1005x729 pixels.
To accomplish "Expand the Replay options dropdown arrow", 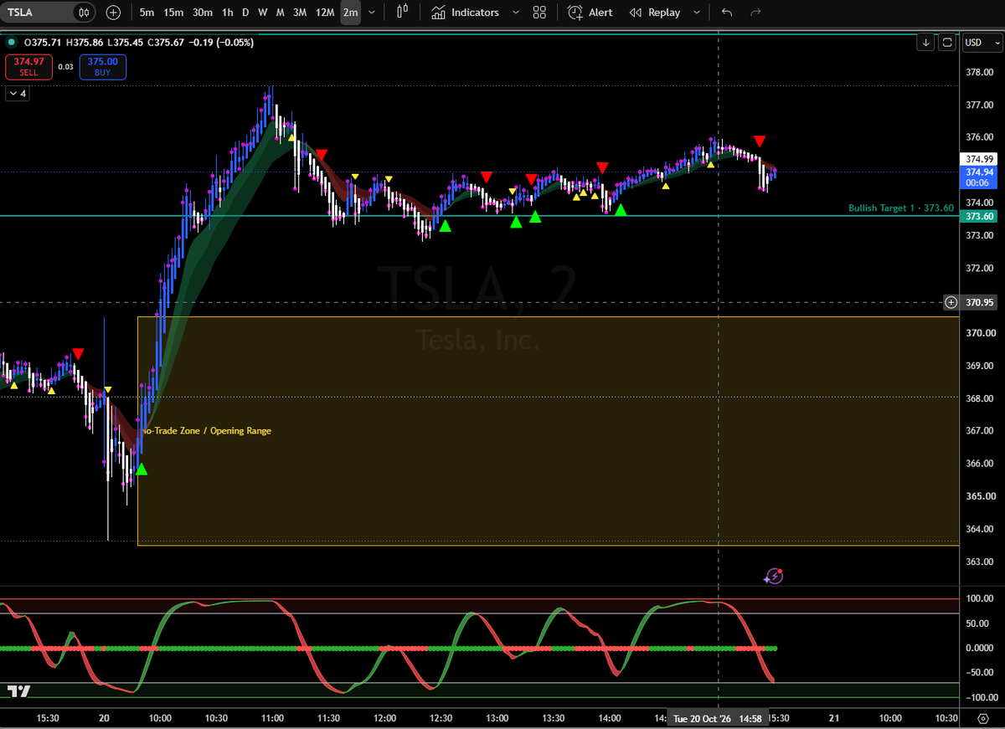I will pyautogui.click(x=697, y=13).
